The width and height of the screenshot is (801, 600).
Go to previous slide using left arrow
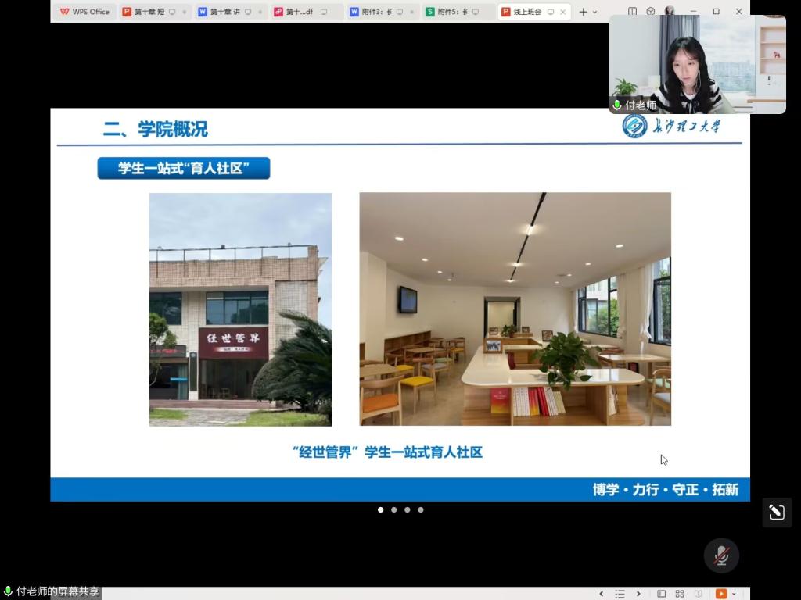point(602,594)
